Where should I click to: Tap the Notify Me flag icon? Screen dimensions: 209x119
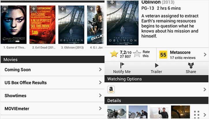[122, 65]
